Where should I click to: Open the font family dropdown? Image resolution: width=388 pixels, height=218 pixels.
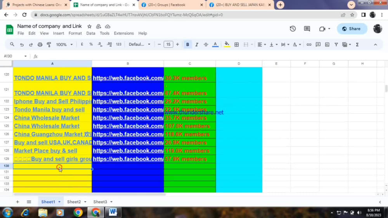[x=139, y=45]
